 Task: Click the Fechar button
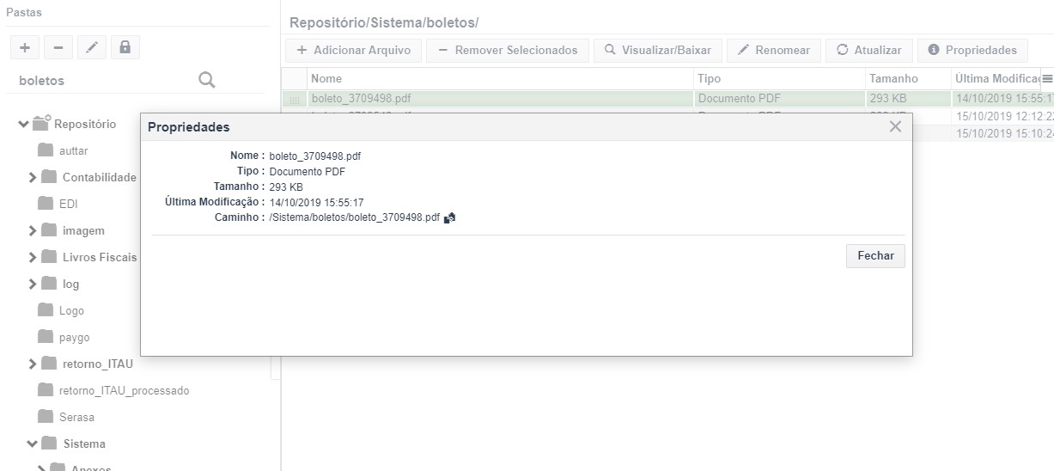[875, 255]
